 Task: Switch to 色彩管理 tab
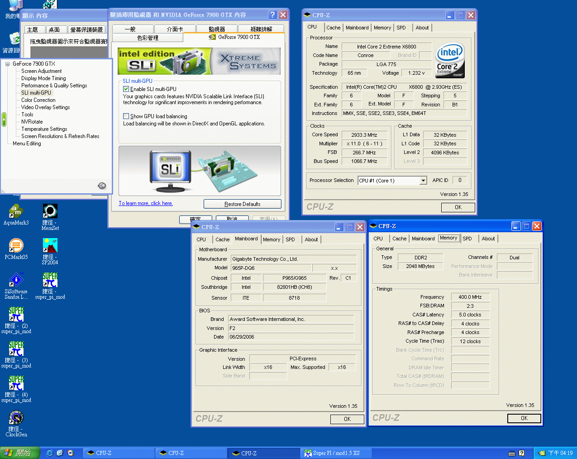148,38
